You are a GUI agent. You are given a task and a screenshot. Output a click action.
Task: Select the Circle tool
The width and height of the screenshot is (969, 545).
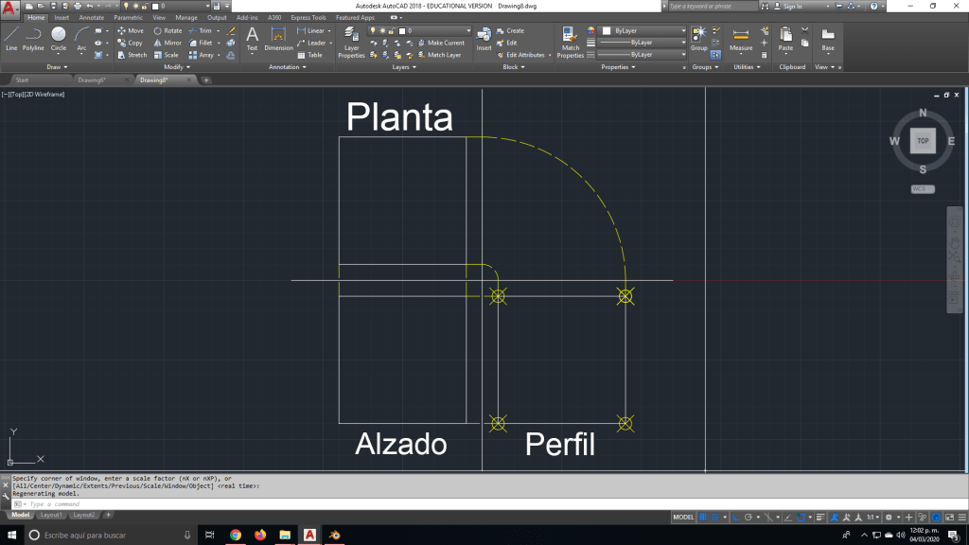59,38
